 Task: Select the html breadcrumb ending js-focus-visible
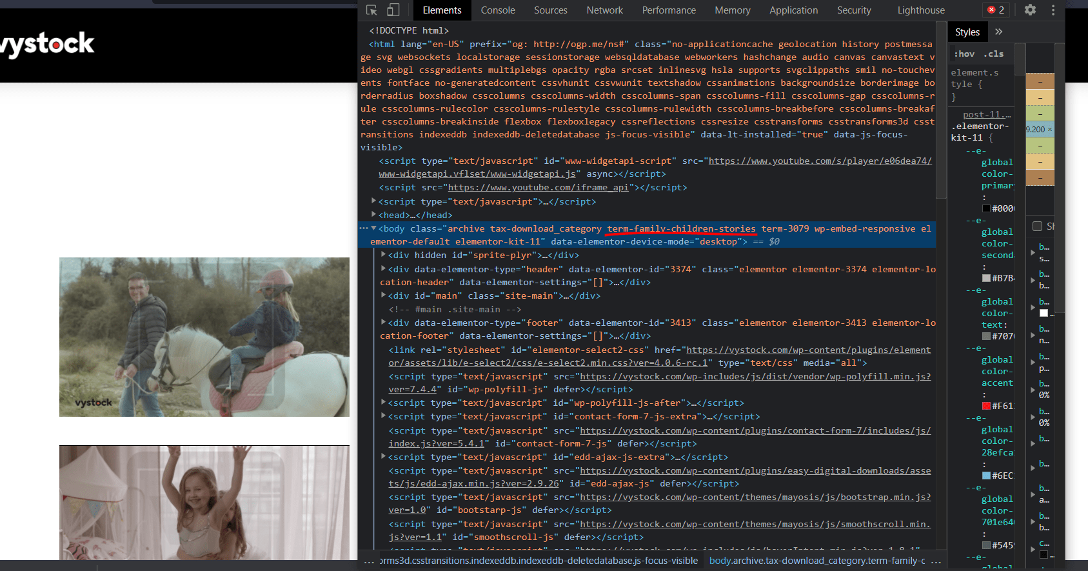pos(539,561)
